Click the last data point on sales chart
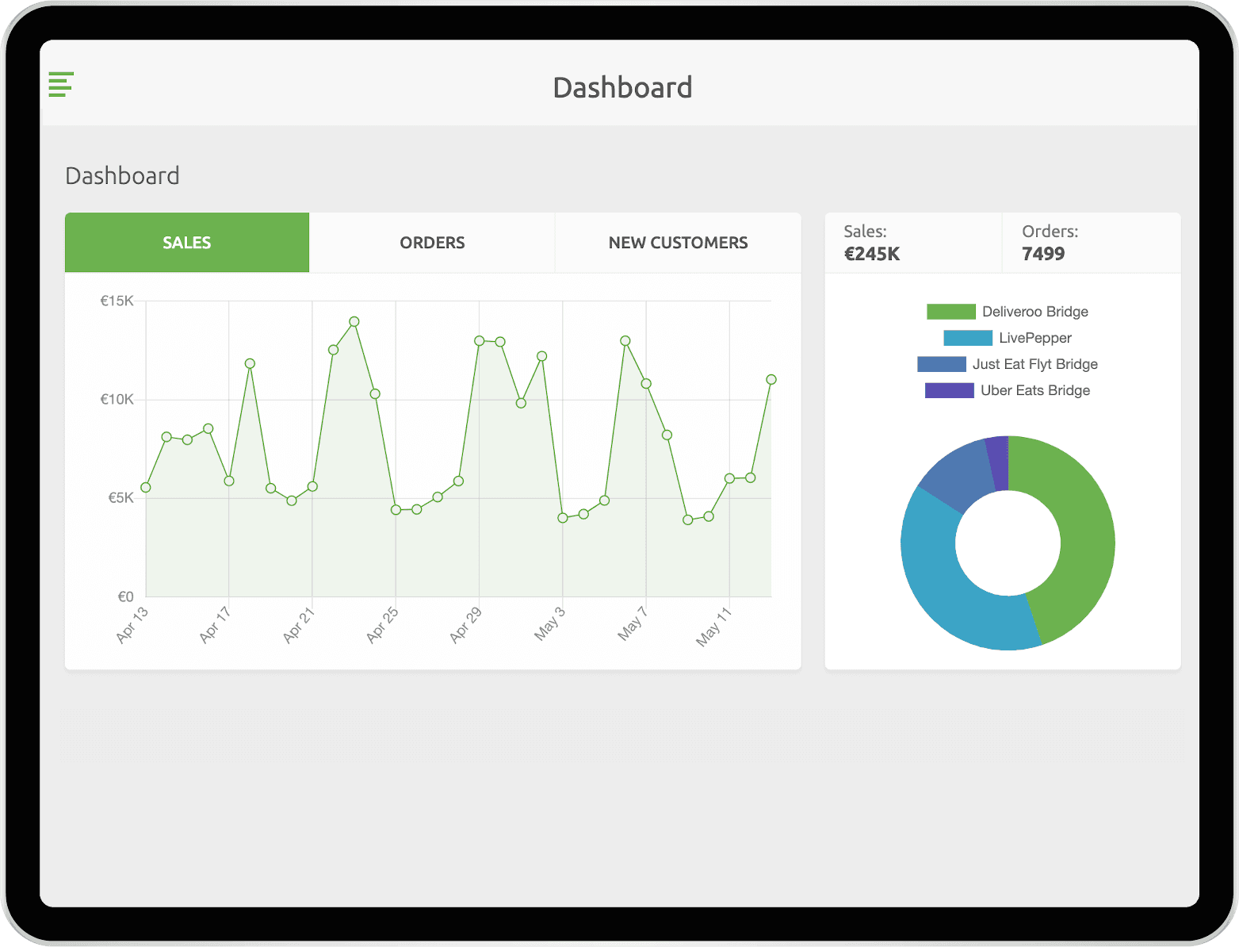This screenshot has height=947, width=1239. click(771, 380)
